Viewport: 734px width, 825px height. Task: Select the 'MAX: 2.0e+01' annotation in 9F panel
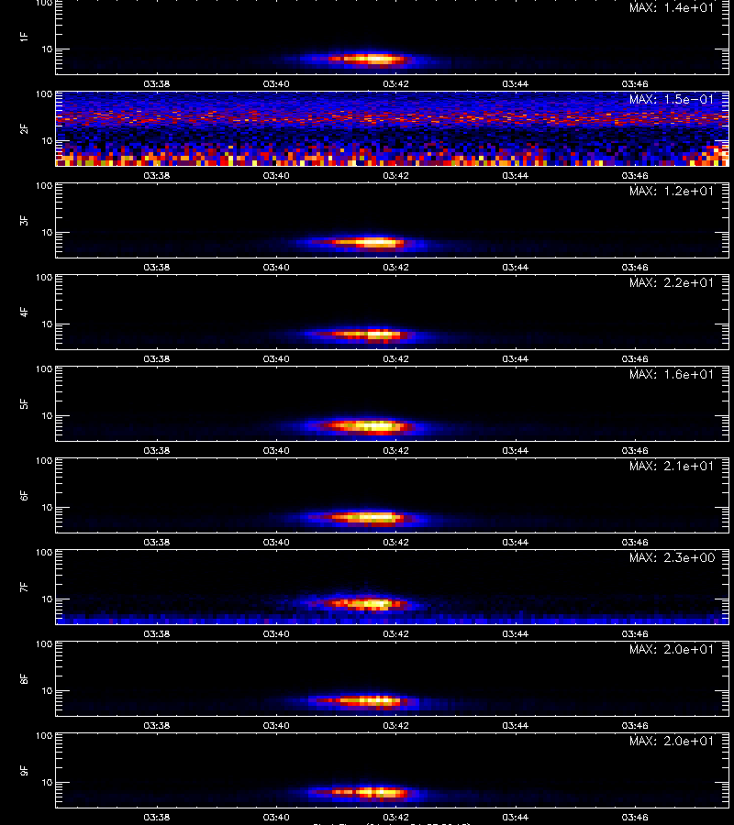(672, 741)
